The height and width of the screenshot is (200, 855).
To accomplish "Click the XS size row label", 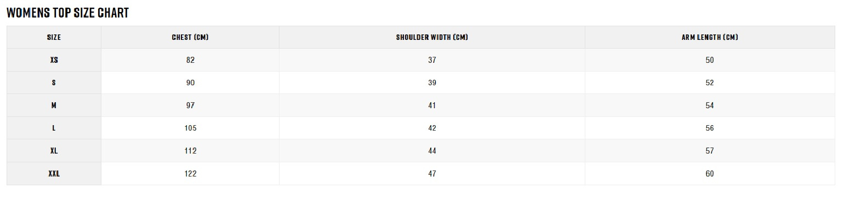I will click(54, 60).
